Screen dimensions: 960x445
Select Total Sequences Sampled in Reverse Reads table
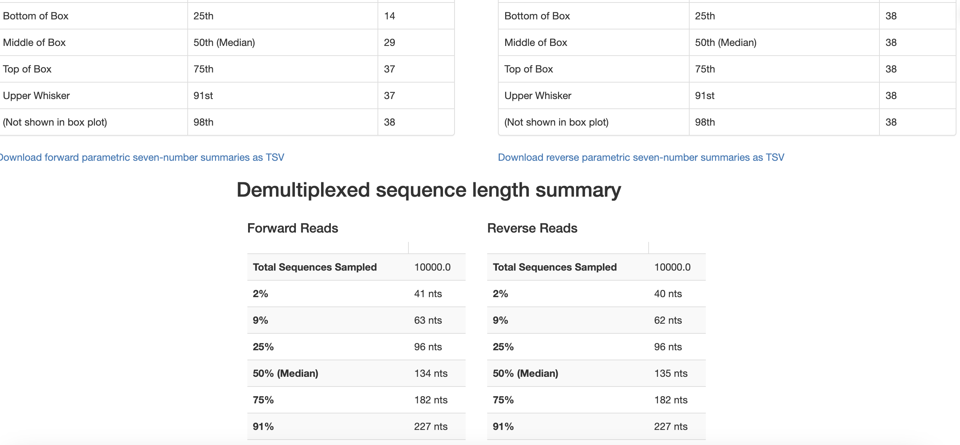(x=554, y=267)
